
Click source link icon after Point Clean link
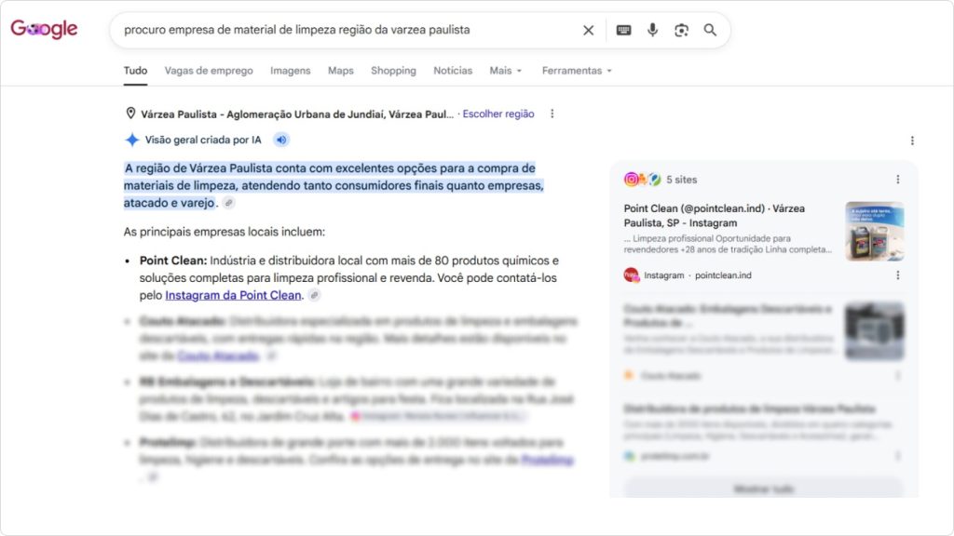[x=314, y=295]
